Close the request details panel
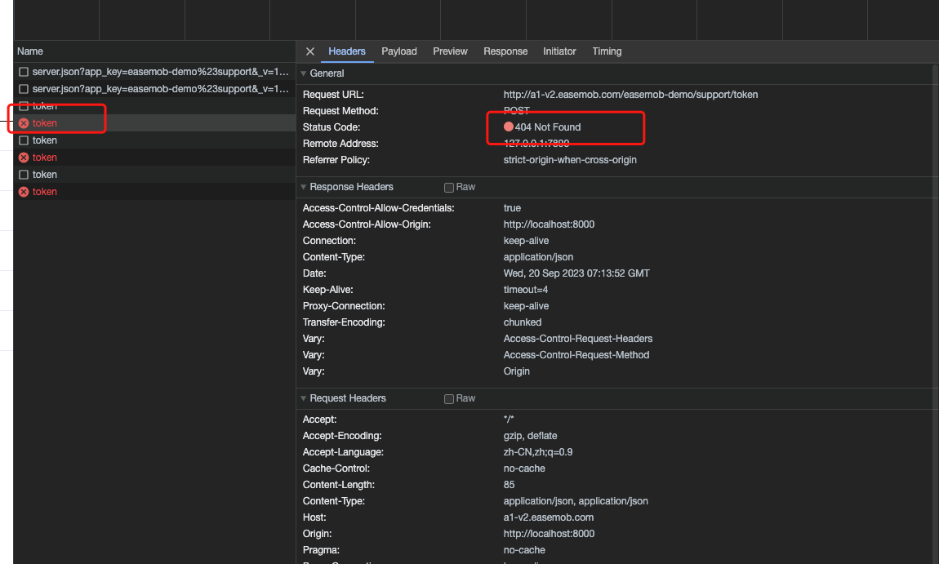The height and width of the screenshot is (564, 939). [310, 51]
